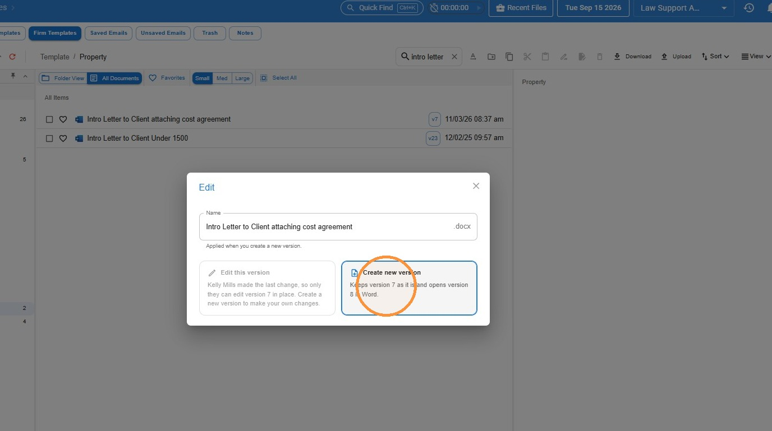Open the Trash tab

(210, 33)
